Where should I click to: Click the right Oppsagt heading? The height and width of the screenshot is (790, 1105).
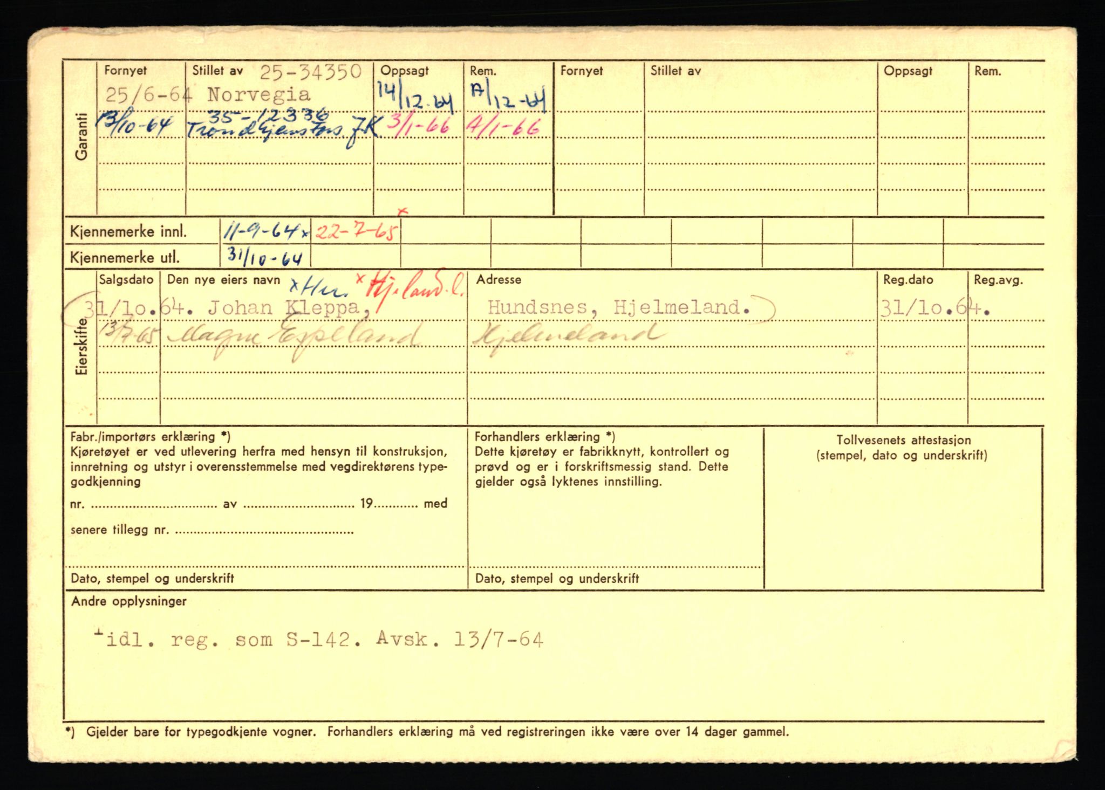coord(908,71)
